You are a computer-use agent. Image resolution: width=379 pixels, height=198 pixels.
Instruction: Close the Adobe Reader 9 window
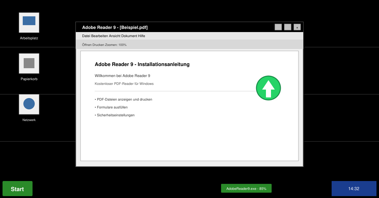(297, 27)
